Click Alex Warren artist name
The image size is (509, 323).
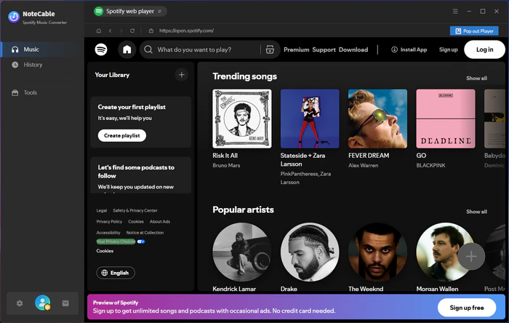(x=364, y=166)
